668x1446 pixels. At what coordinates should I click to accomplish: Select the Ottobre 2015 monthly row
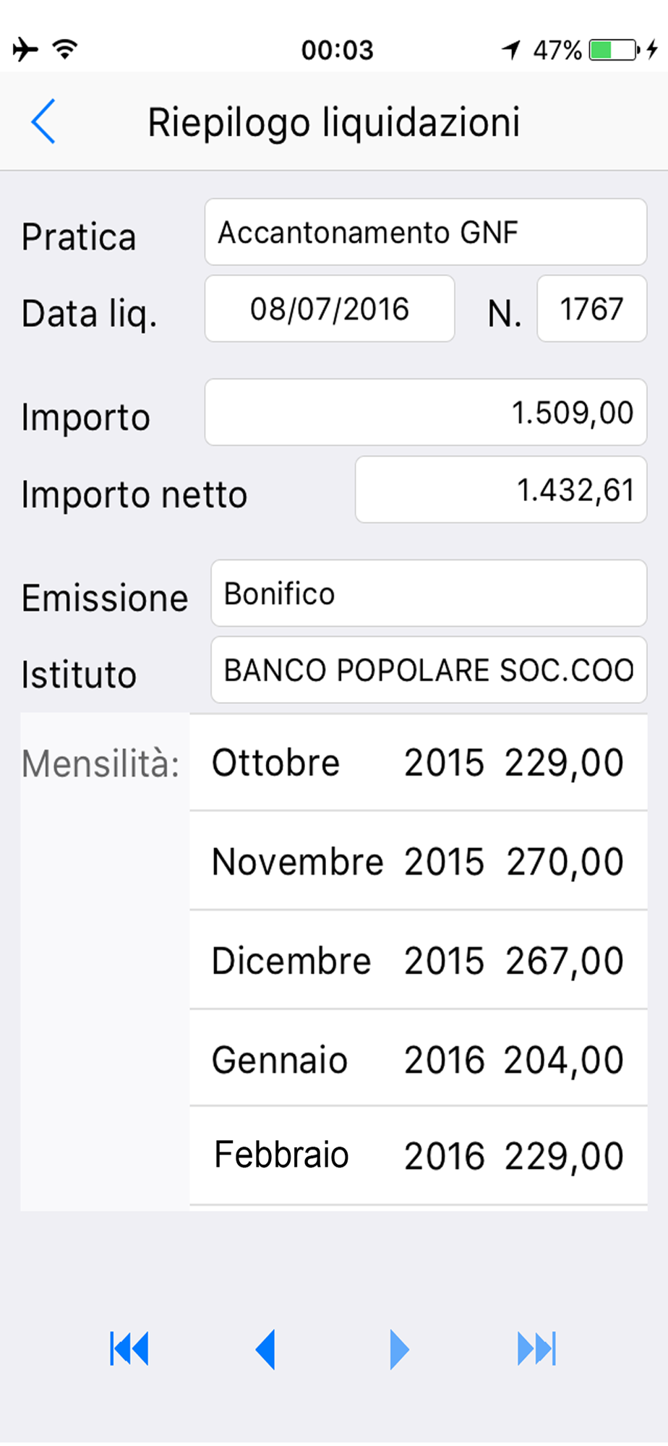[418, 763]
